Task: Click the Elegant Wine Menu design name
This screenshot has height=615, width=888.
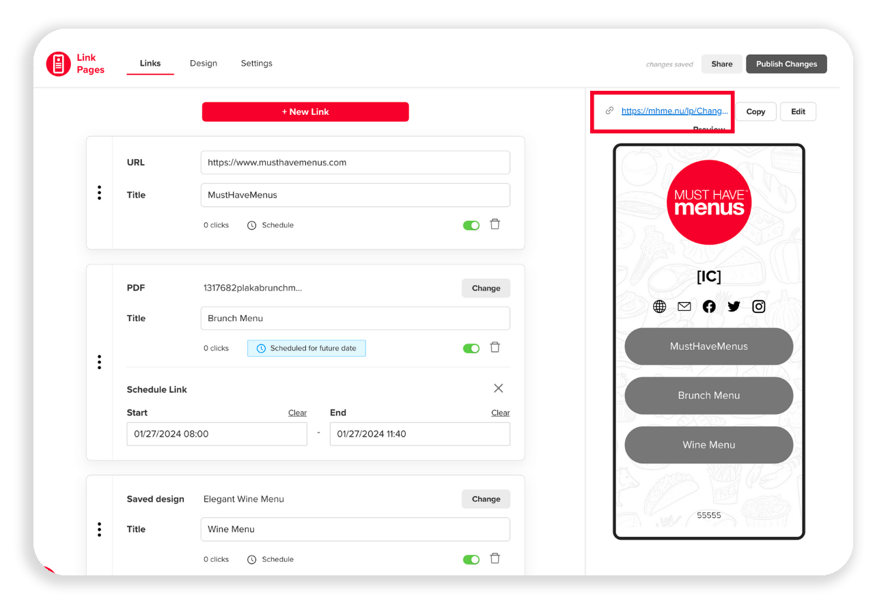Action: (244, 499)
